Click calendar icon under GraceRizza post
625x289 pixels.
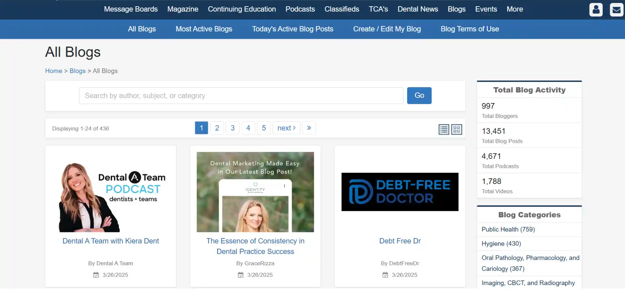(x=241, y=275)
